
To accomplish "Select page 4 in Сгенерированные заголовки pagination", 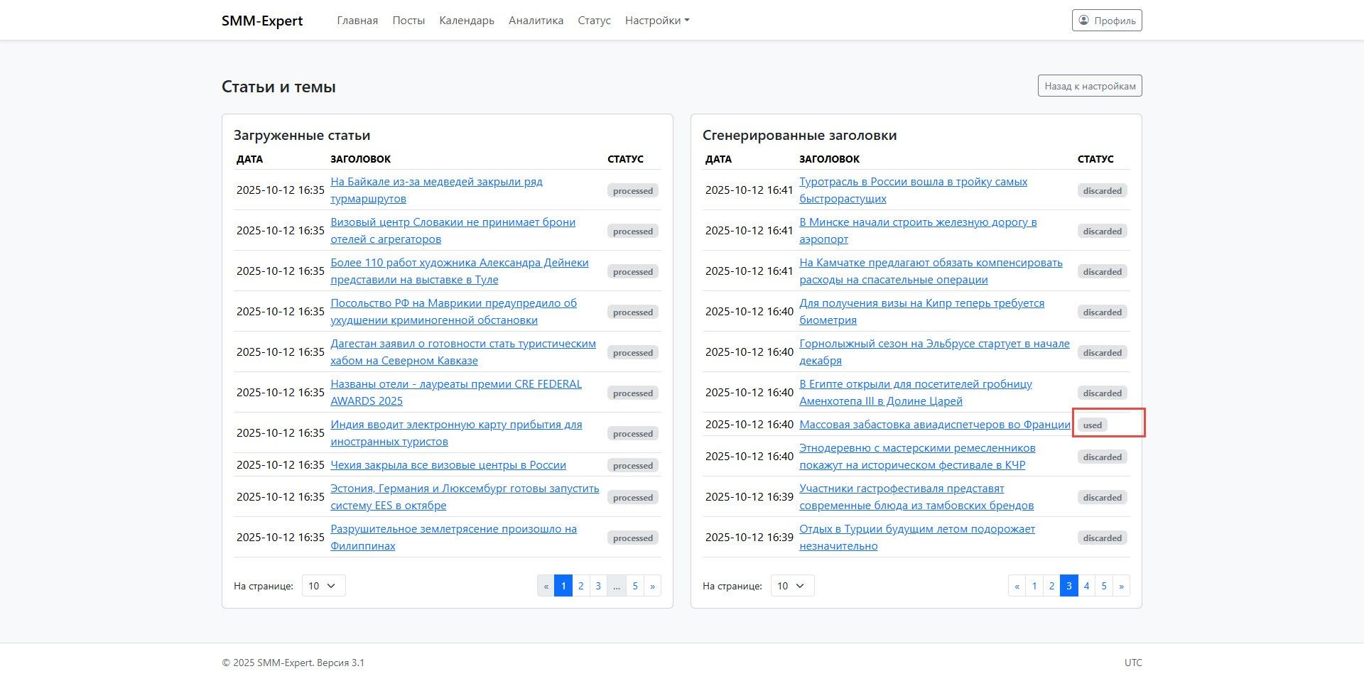I will pyautogui.click(x=1086, y=586).
